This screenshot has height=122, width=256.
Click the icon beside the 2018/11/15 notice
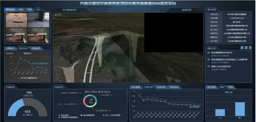pos(209,59)
